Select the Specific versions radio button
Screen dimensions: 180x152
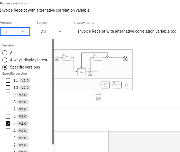pos(5,67)
